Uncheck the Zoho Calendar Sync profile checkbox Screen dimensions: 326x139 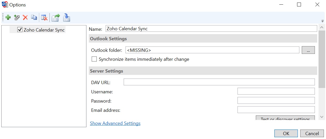(x=20, y=30)
